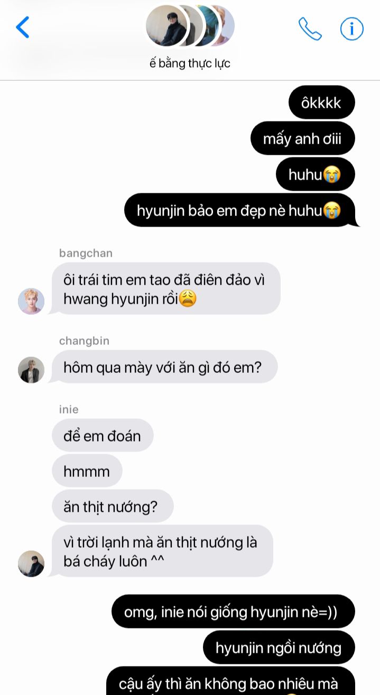Open the group avatar cluster at top
This screenshot has width=380, height=695.
point(190,26)
